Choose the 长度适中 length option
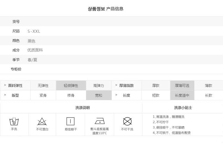Screen dimensions: 223x144 182,96
